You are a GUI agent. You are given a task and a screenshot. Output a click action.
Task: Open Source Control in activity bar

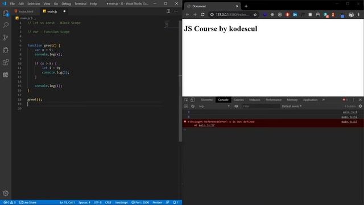click(6, 38)
